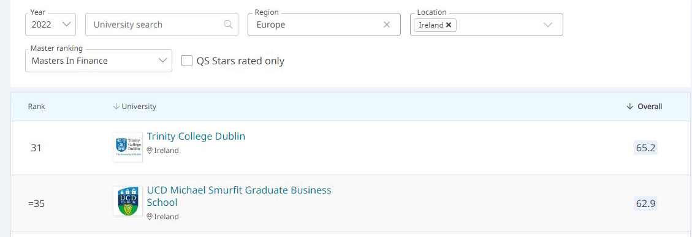Viewport: 692px width, 237px height.
Task: Click the 65.2 overall score badge
Action: click(645, 148)
